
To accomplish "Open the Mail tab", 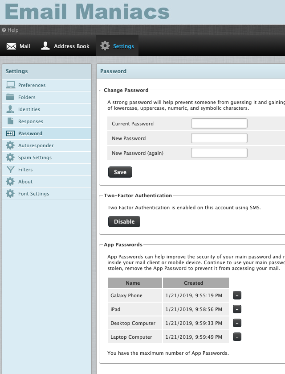I will click(x=18, y=46).
